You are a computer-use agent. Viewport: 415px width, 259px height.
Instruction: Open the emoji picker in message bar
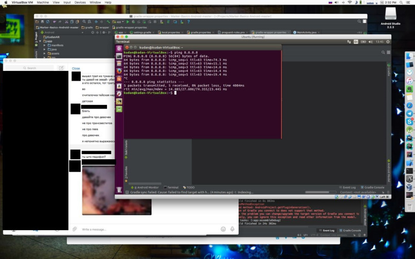(223, 229)
